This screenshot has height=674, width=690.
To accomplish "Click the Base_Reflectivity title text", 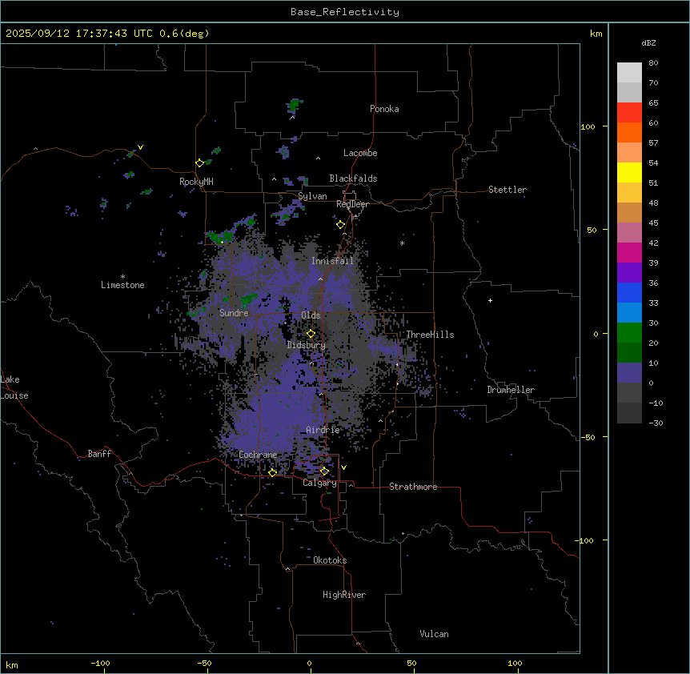I will tap(345, 12).
